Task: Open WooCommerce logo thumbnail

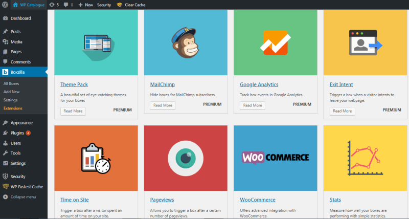Action: pyautogui.click(x=276, y=158)
